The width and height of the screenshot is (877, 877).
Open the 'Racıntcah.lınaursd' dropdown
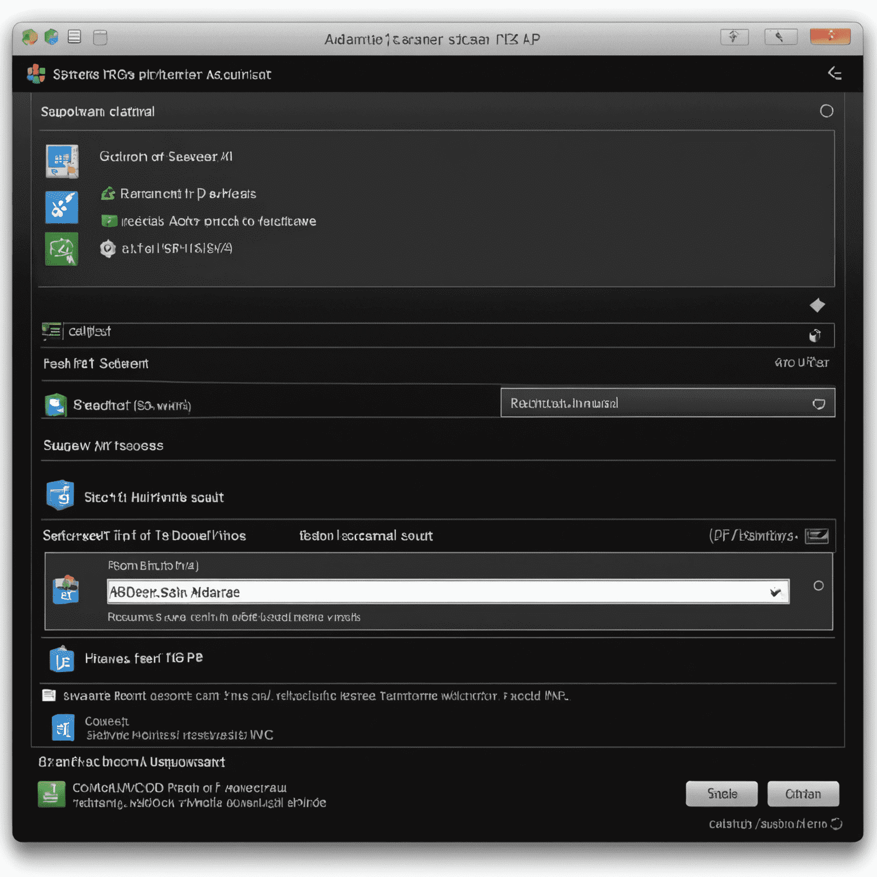(x=667, y=403)
